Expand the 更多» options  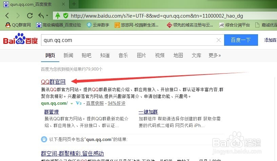[215, 56]
